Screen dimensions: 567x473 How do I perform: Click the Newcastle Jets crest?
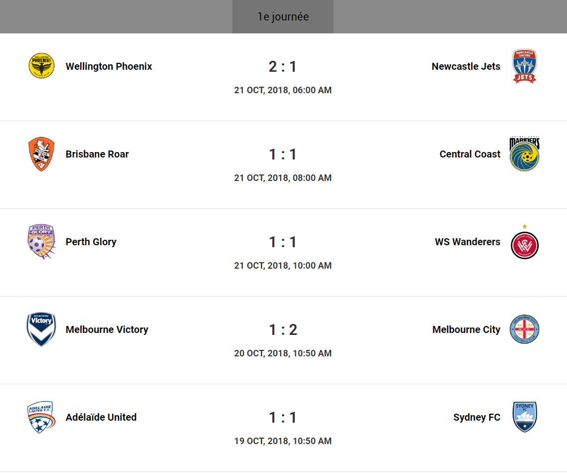(x=525, y=66)
